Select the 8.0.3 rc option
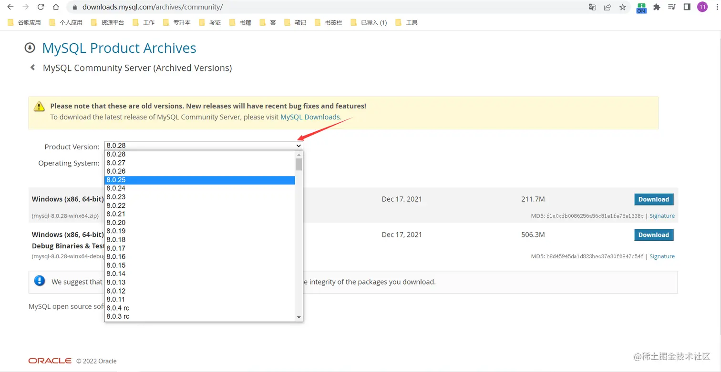Viewport: 721px width, 372px height. point(200,316)
